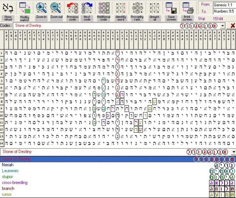This screenshot has height=198, width=236.
Task: Click the Zoom-in label button
Action: (x=41, y=17)
